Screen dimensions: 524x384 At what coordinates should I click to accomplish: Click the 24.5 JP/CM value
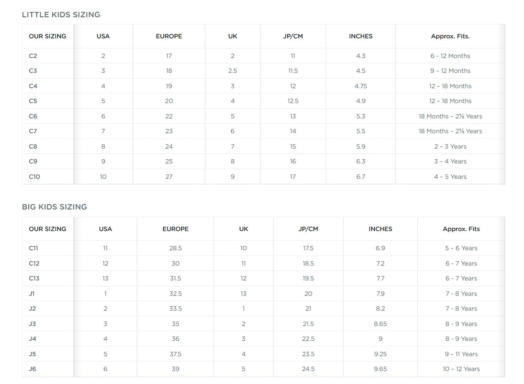click(308, 369)
